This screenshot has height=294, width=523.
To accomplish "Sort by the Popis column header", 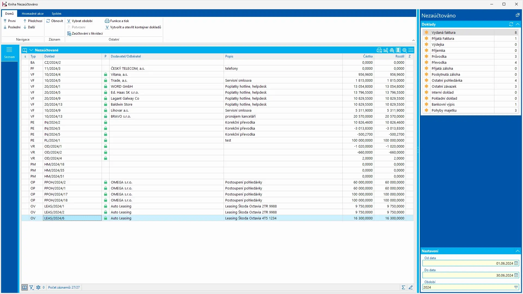I will click(283, 56).
